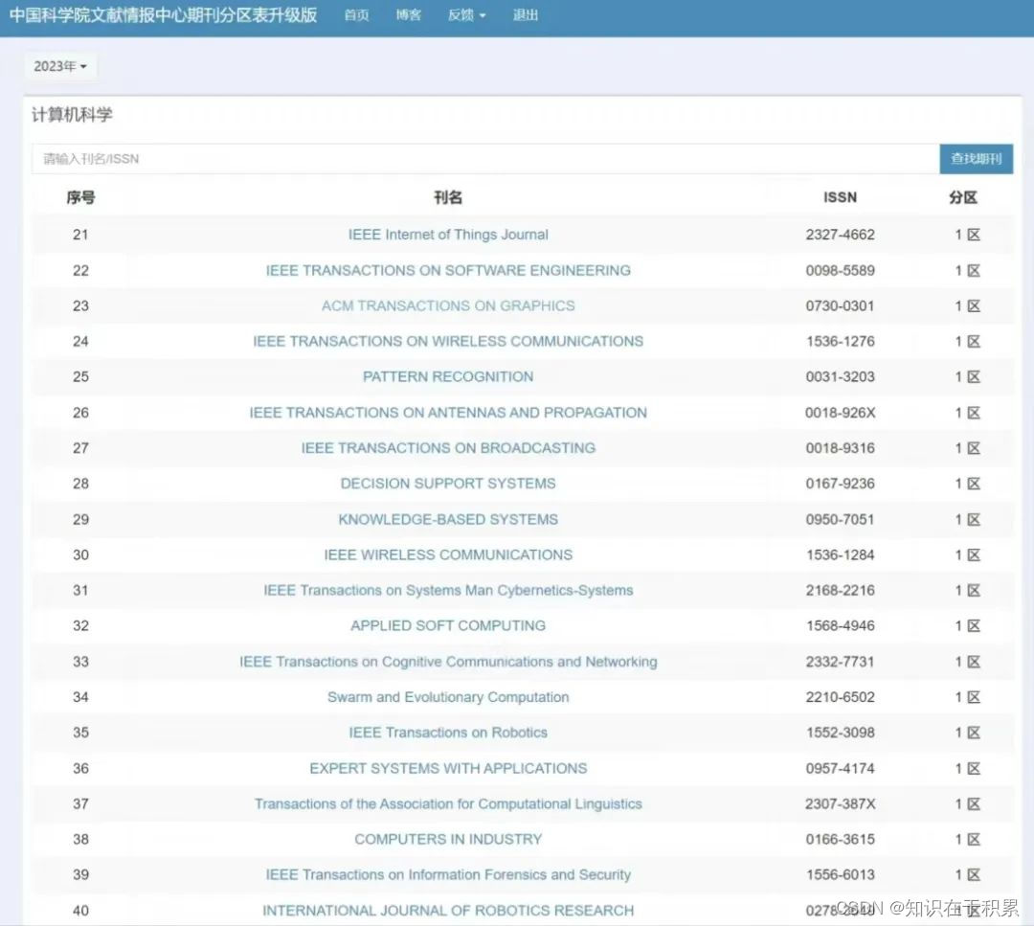The height and width of the screenshot is (926, 1034).
Task: Expand the 反馈 menu in navbar
Action: pyautogui.click(x=467, y=15)
